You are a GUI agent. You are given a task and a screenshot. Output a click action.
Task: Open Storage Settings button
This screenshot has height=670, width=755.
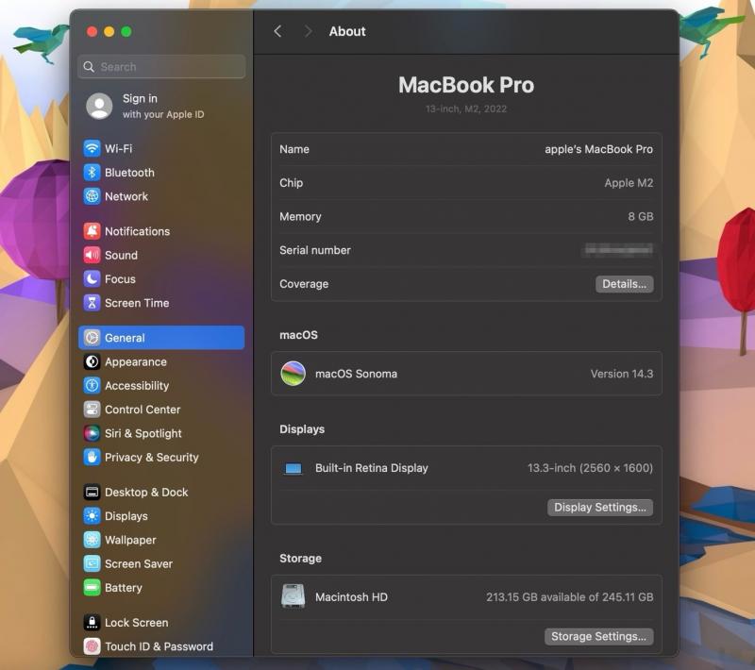(x=598, y=636)
